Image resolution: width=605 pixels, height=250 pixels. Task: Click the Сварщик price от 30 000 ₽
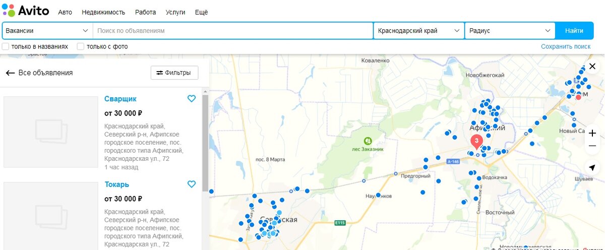tap(123, 113)
